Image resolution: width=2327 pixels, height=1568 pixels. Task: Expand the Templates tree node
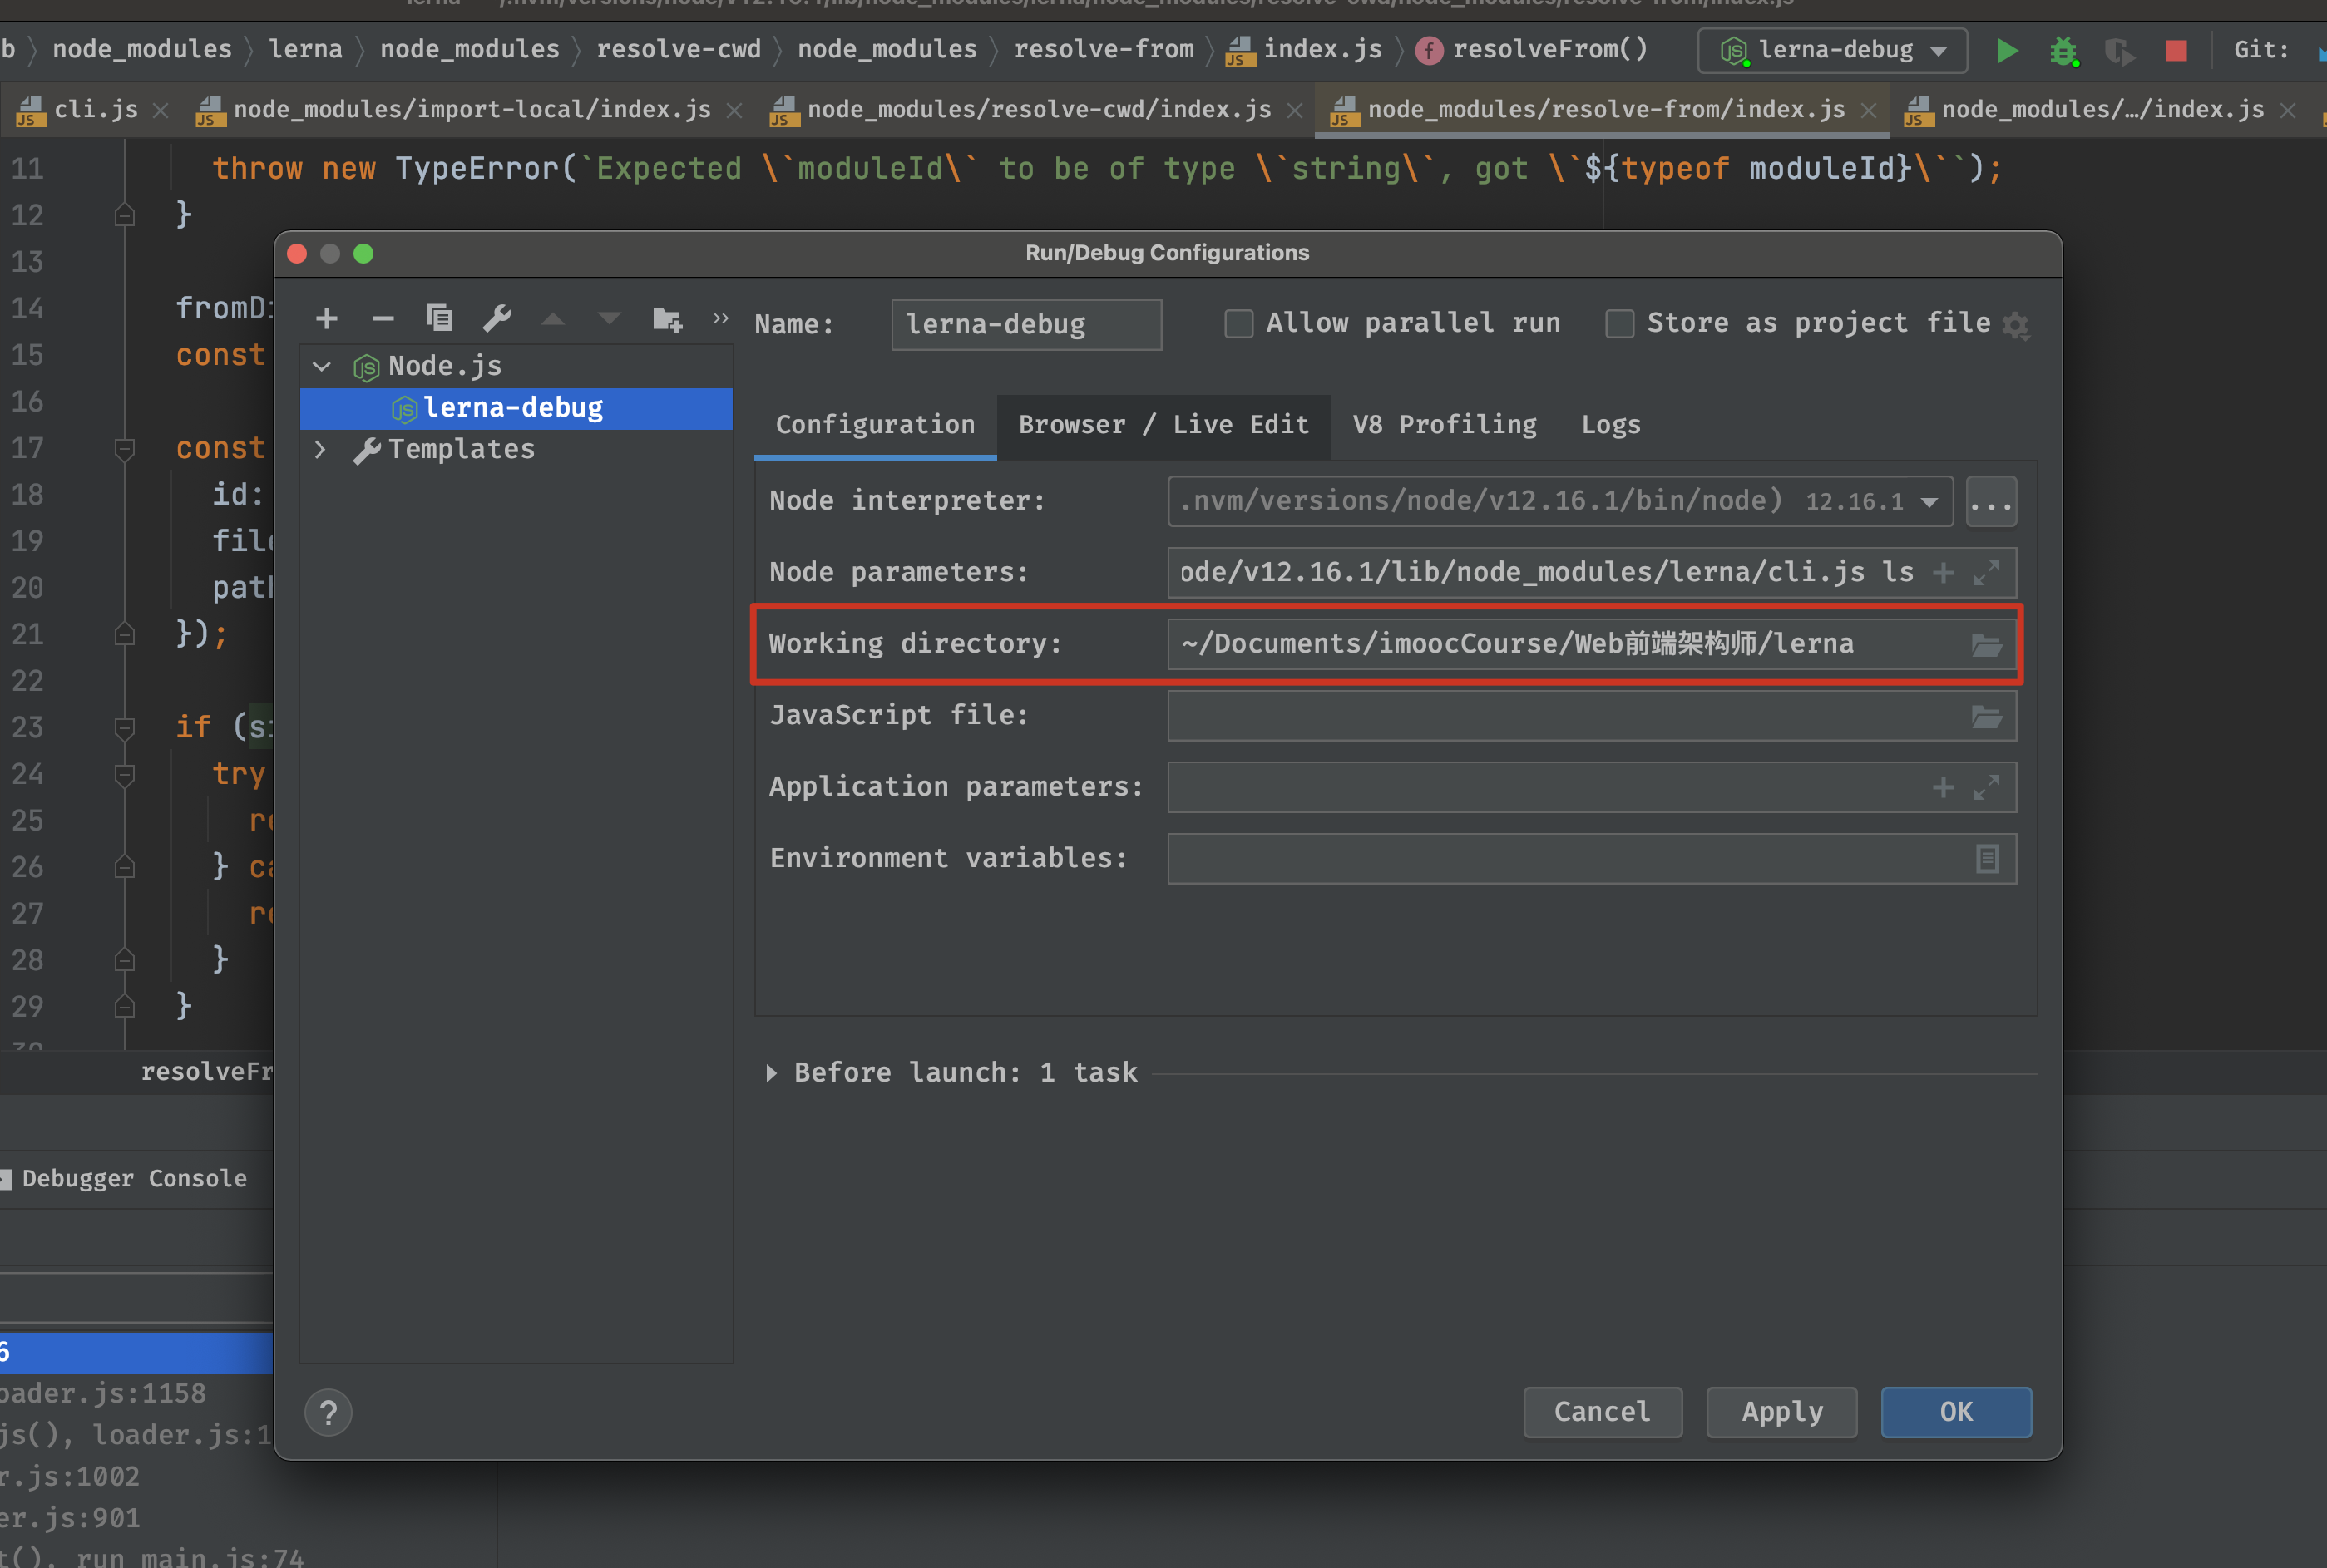320,450
